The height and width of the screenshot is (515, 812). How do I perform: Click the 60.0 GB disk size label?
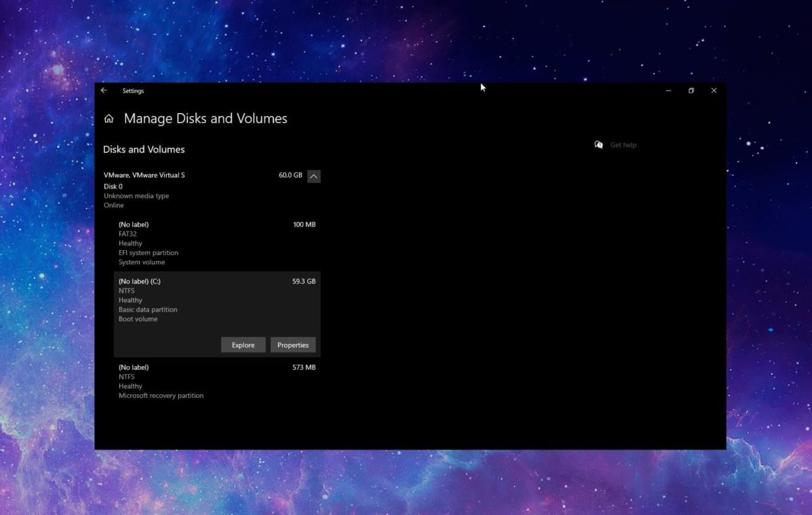(x=290, y=175)
